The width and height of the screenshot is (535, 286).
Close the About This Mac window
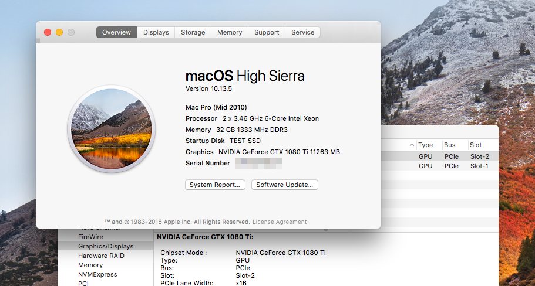click(x=48, y=32)
